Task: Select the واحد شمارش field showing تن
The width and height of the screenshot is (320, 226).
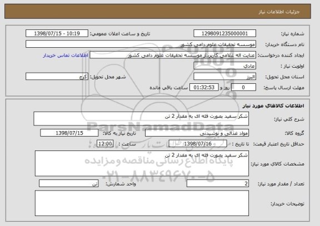Action: 69,183
